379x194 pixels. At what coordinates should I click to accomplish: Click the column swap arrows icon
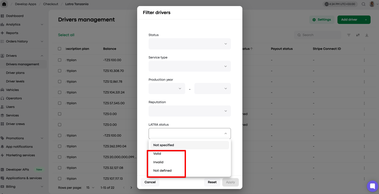(358, 35)
